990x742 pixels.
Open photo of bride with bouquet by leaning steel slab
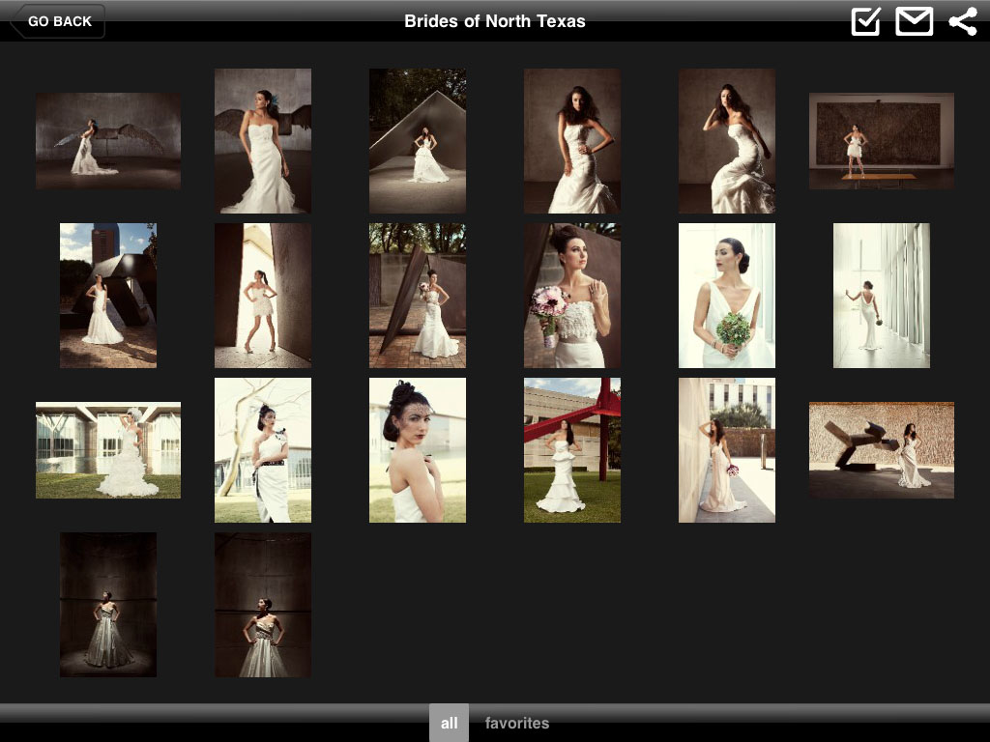tap(418, 296)
